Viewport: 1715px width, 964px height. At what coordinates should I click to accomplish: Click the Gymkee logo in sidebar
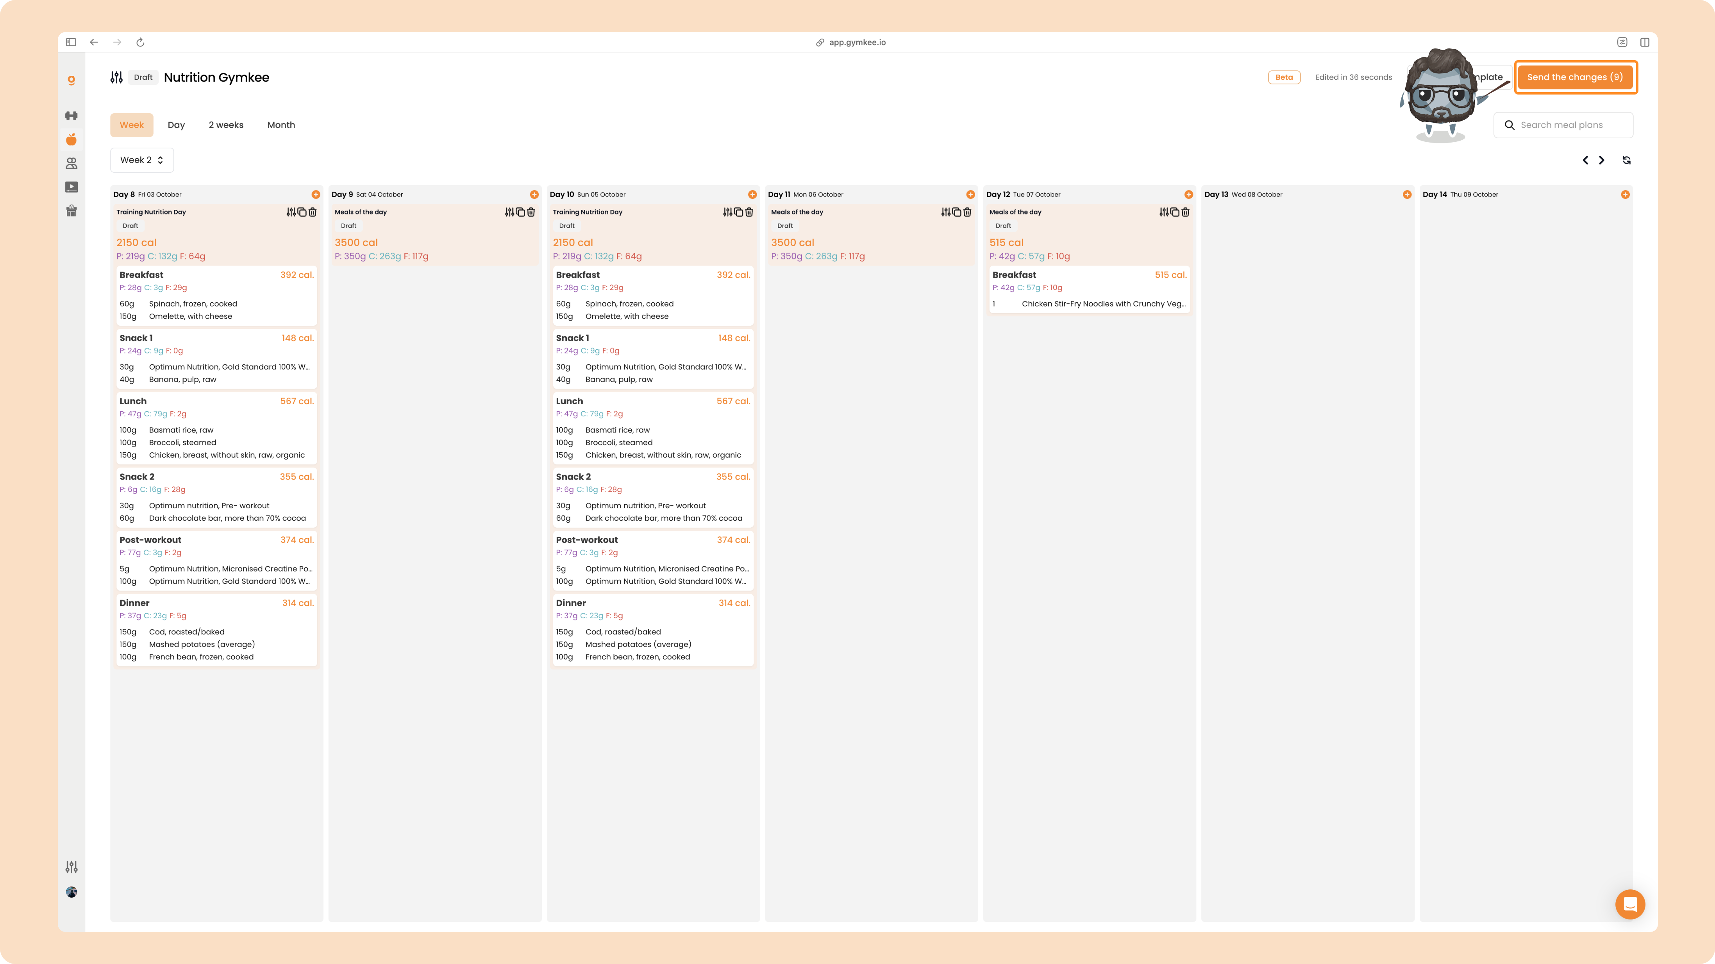[x=71, y=80]
